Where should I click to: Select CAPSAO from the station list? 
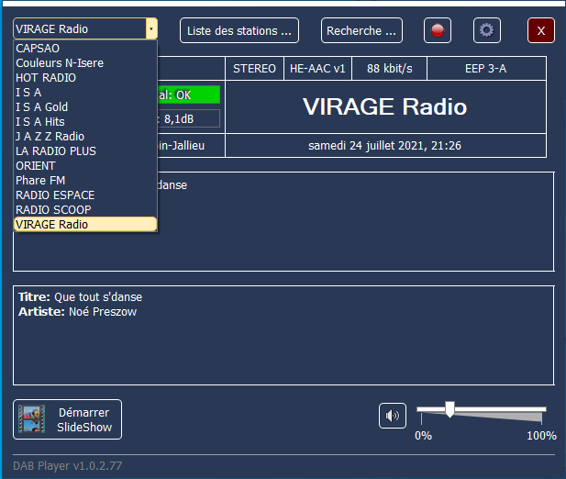[85, 48]
